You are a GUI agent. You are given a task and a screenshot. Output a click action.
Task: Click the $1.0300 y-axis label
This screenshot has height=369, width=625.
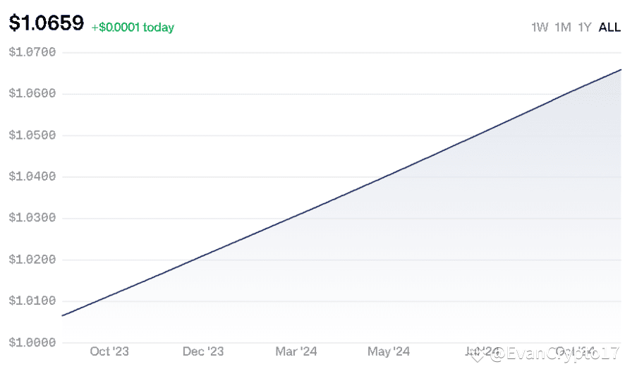click(x=32, y=218)
